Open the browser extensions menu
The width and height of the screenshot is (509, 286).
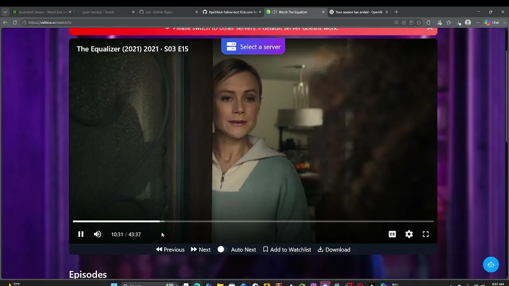(x=428, y=23)
